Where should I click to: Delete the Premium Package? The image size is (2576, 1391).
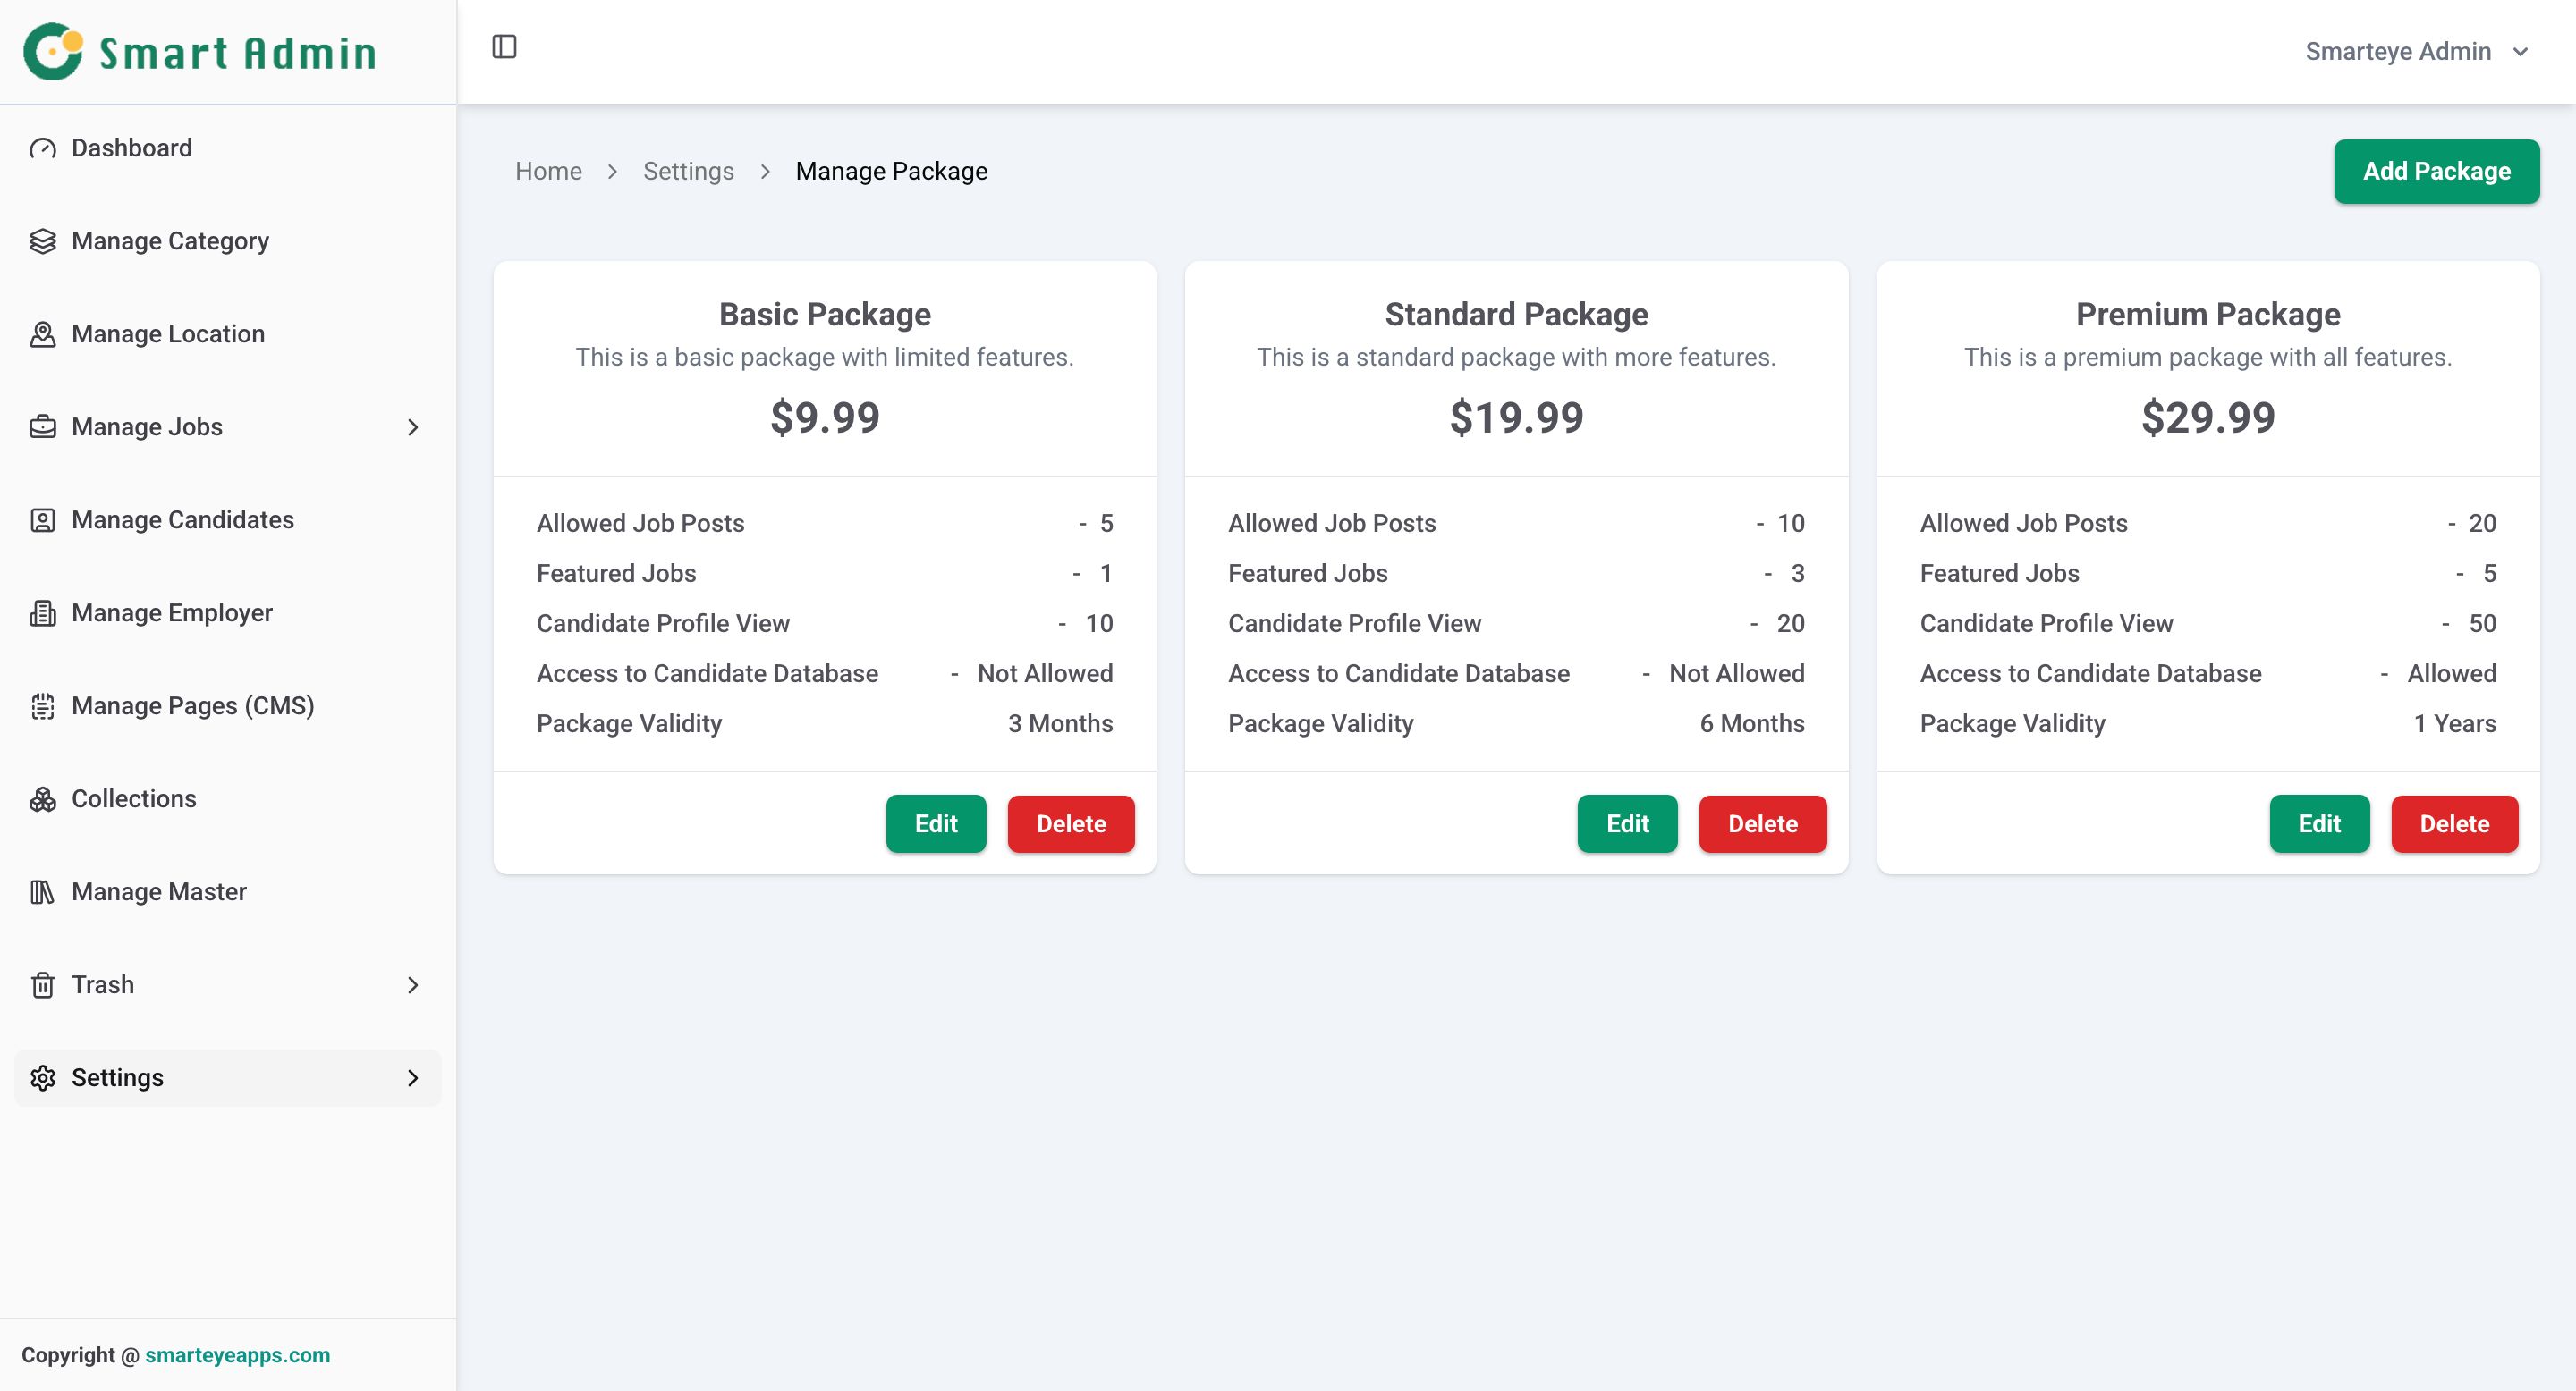pyautogui.click(x=2453, y=823)
